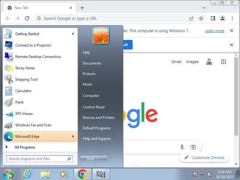
Task: Click the Lock button
Action: [90, 159]
